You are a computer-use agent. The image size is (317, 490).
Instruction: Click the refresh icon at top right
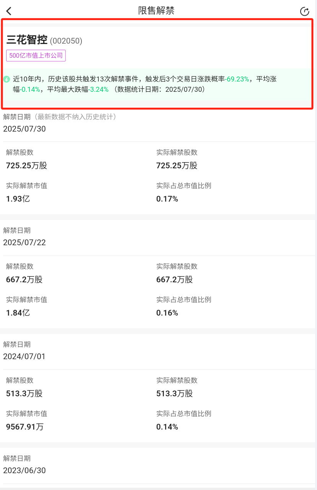pyautogui.click(x=304, y=11)
